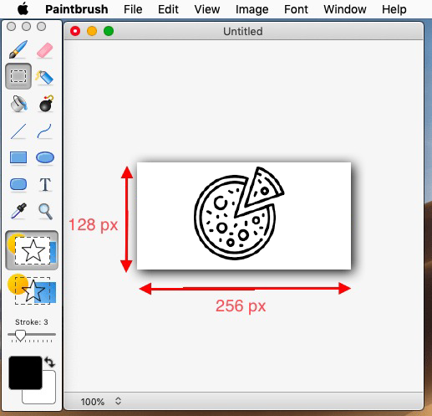Select the Paint Bucket fill tool
The image size is (432, 416).
(18, 104)
